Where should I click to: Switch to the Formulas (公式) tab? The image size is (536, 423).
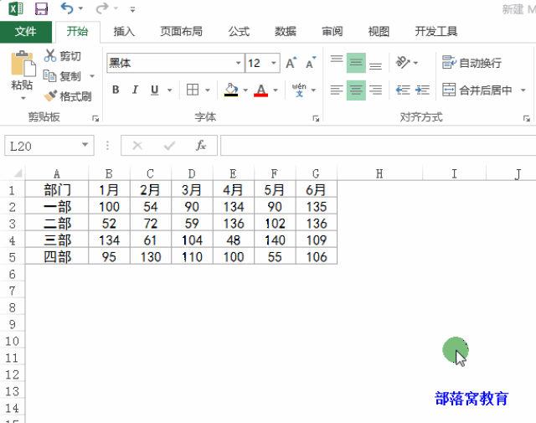239,32
